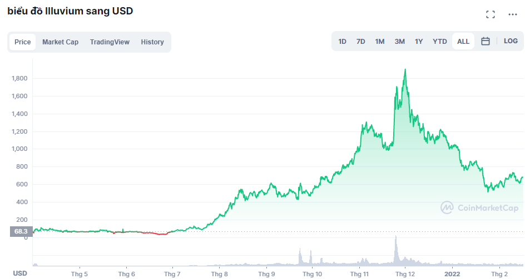The width and height of the screenshot is (525, 279).
Task: Switch to the Price tab
Action: click(x=23, y=42)
